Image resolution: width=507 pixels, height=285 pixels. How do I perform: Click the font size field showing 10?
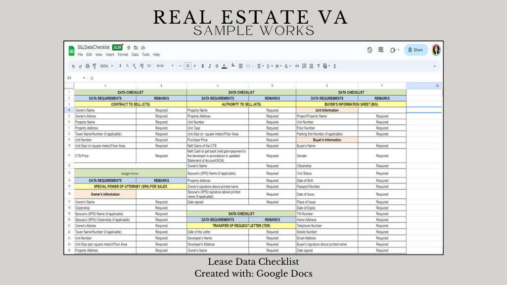coord(187,66)
